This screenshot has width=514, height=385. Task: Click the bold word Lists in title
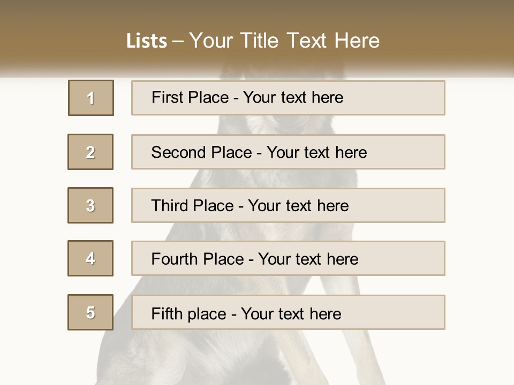coord(147,41)
